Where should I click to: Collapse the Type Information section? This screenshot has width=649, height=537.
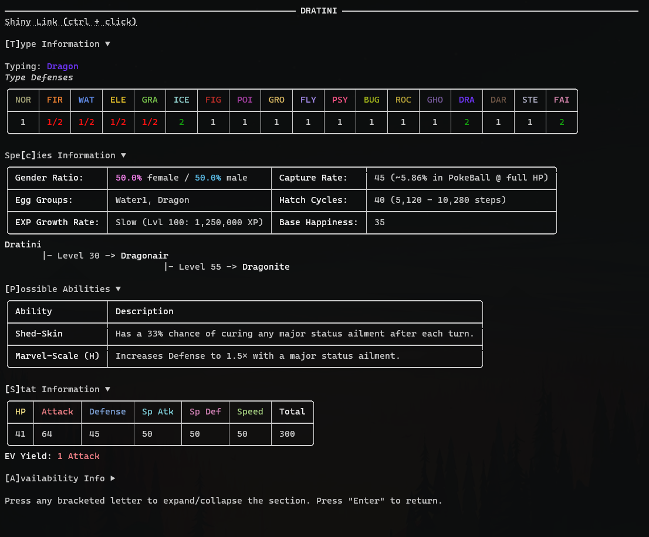click(x=57, y=44)
